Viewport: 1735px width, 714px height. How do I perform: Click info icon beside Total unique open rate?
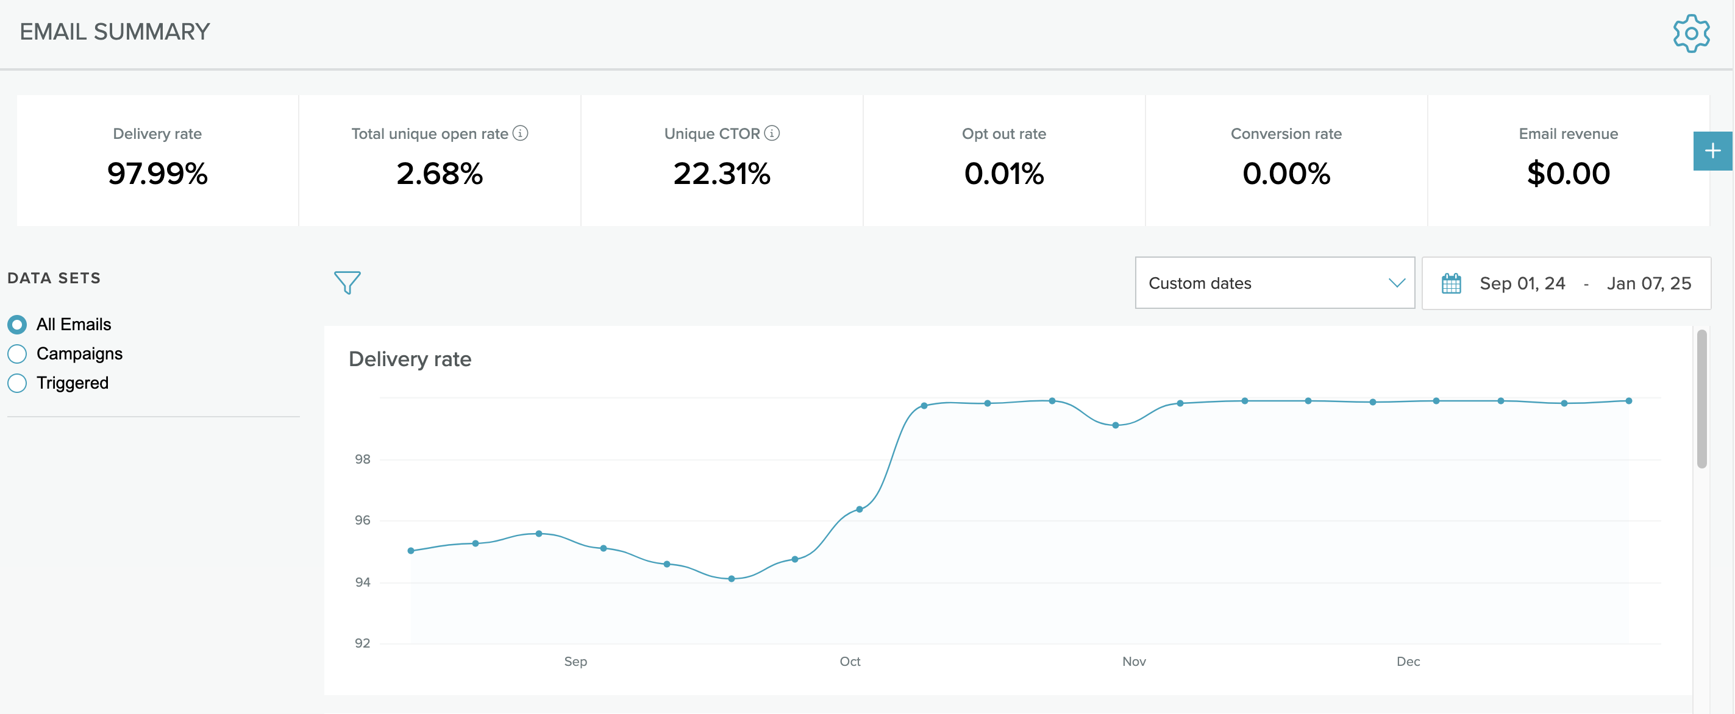click(520, 133)
